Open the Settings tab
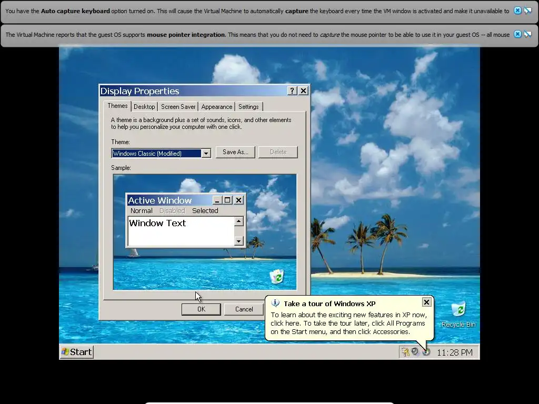 (x=248, y=106)
